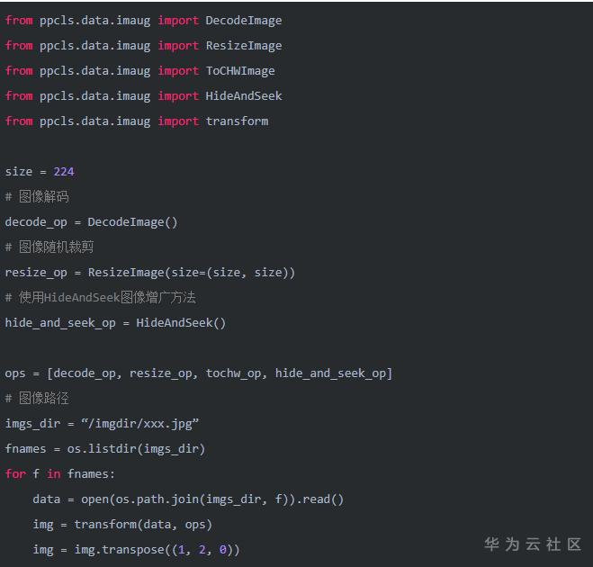This screenshot has height=567, width=593.
Task: Click the line 'decode_op = DecodeImage()'
Action: click(x=91, y=222)
